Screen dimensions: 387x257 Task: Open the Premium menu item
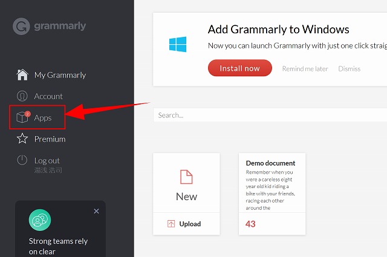(x=50, y=139)
